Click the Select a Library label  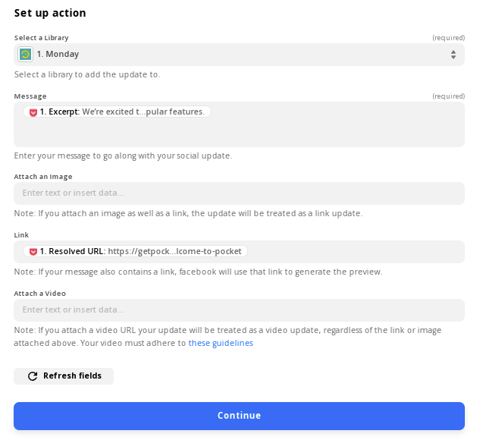click(x=41, y=38)
